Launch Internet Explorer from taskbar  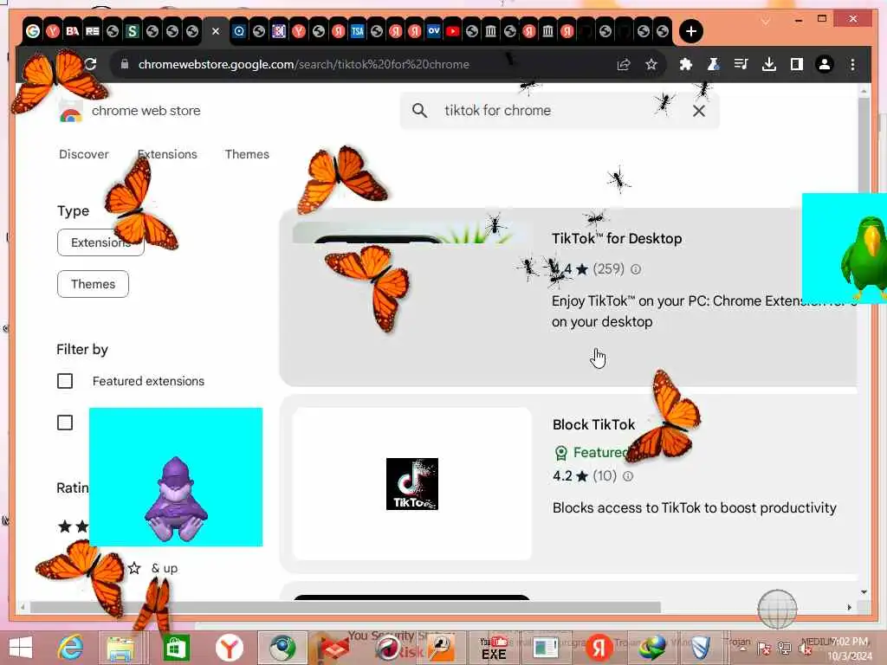(71, 648)
